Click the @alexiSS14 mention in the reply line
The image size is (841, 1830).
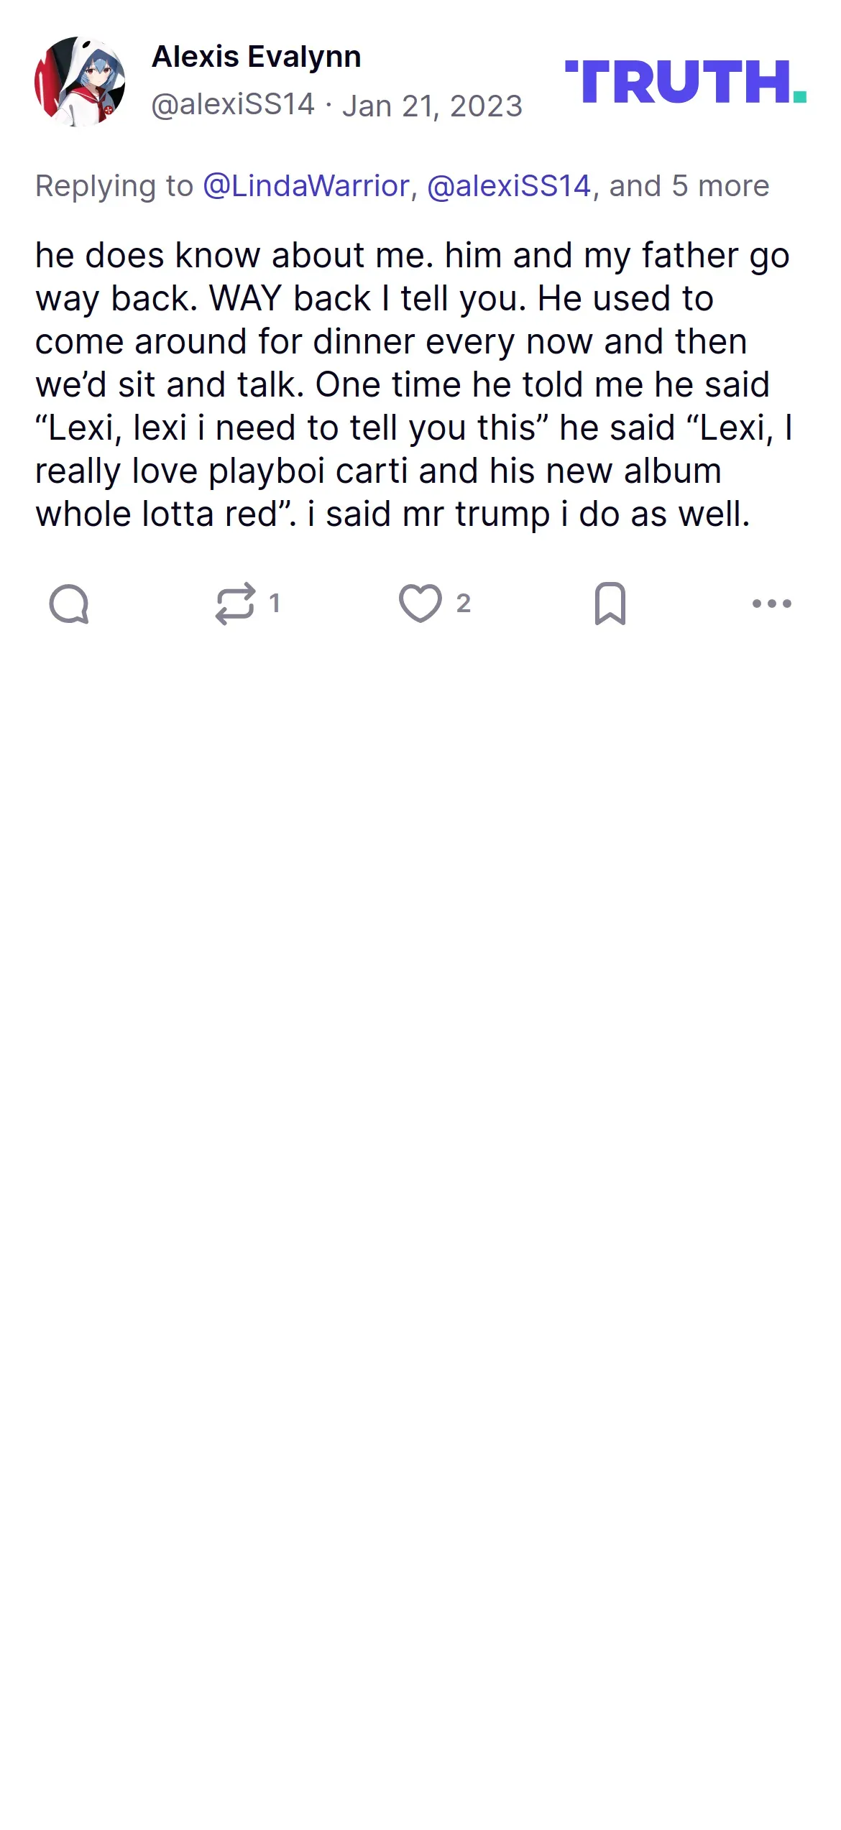point(509,186)
